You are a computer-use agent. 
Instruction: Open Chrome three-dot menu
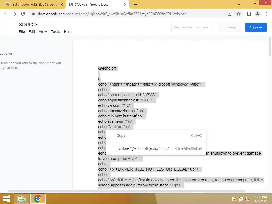pyautogui.click(x=266, y=14)
